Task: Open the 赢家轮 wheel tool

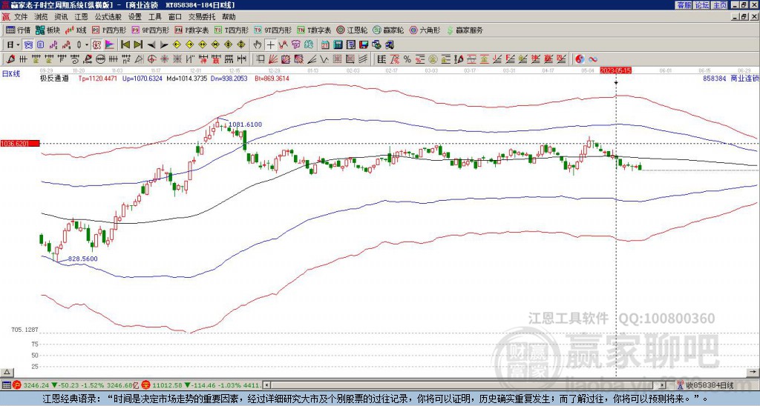Action: tap(388, 30)
